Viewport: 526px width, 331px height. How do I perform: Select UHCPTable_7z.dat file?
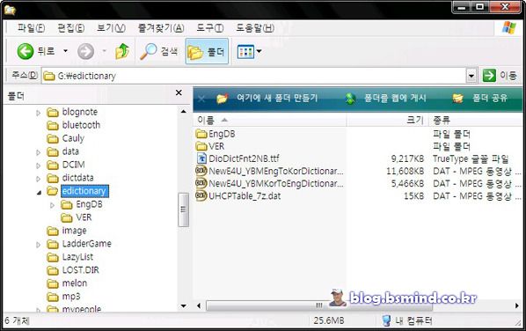[245, 196]
